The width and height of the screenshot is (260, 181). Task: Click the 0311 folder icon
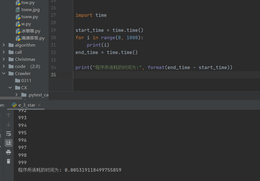point(18,80)
